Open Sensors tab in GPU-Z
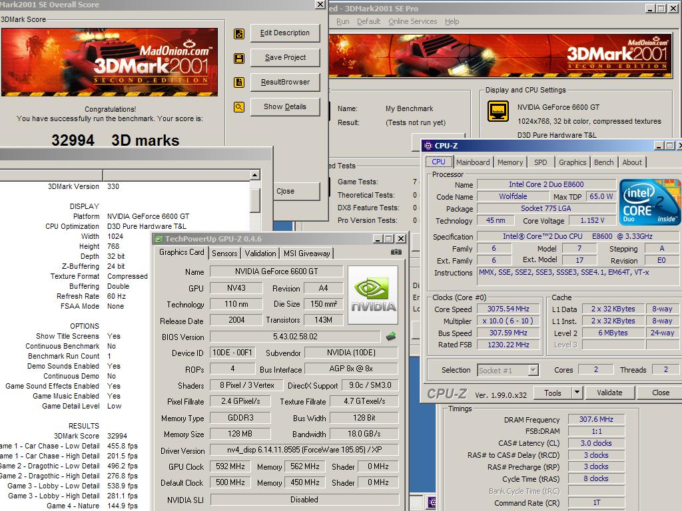This screenshot has width=682, height=511. (x=224, y=254)
